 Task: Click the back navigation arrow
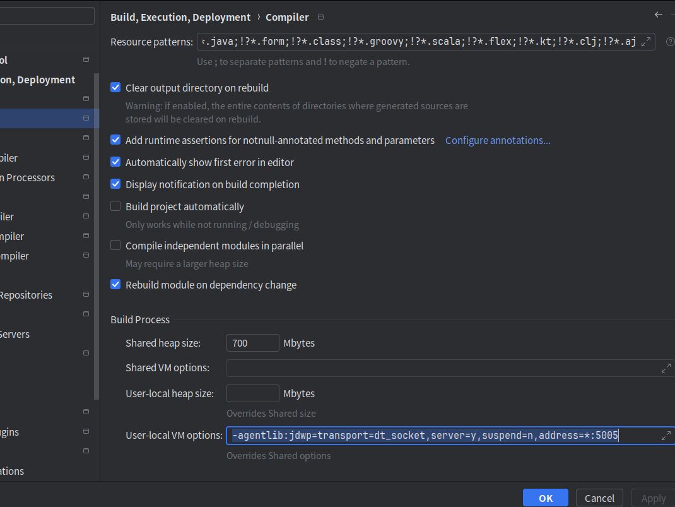click(659, 15)
